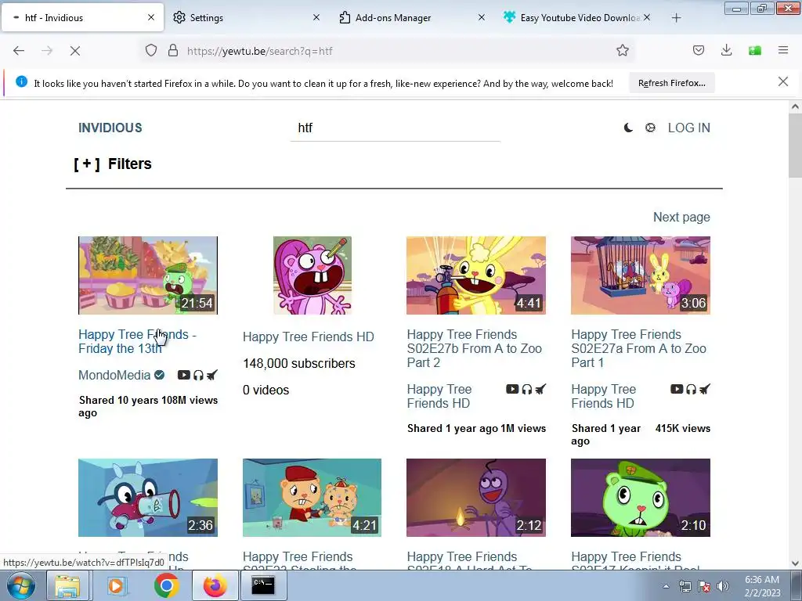Open the 2:12 purple character video thumbnail
The height and width of the screenshot is (601, 802).
476,497
